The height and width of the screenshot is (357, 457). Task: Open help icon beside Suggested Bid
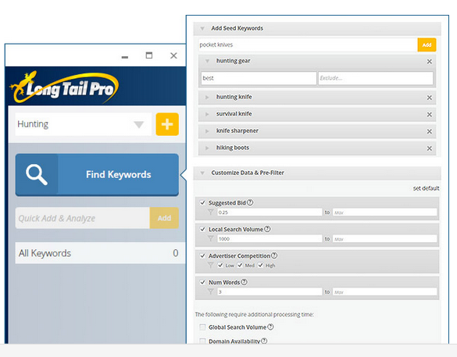(250, 202)
